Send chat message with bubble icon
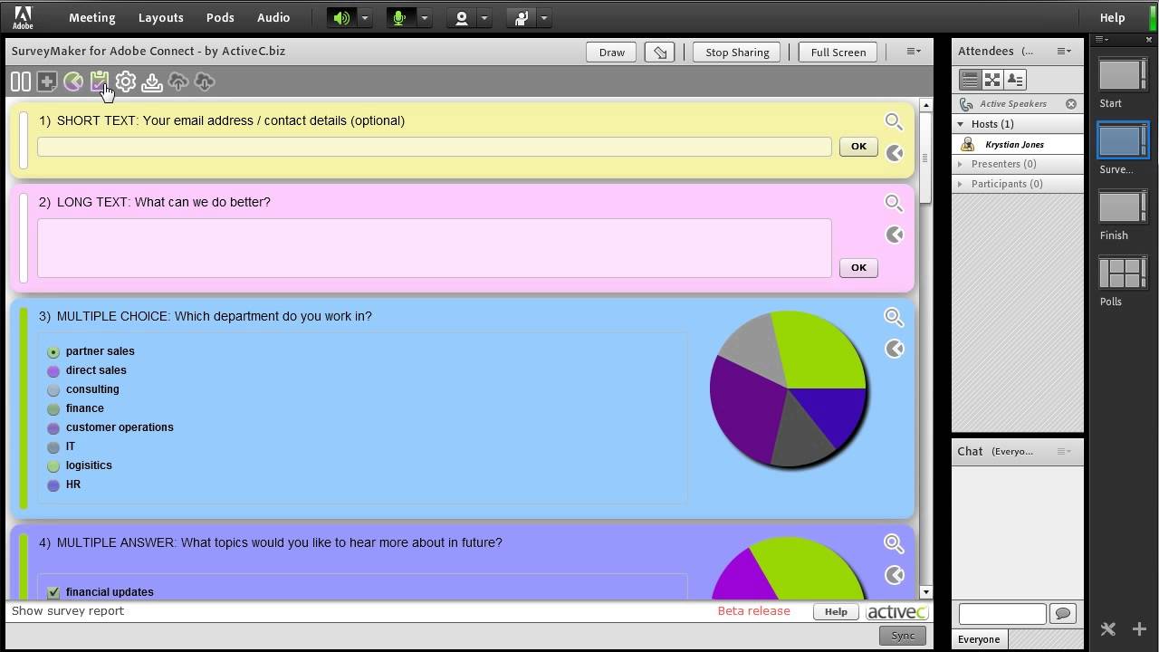 pos(1063,614)
